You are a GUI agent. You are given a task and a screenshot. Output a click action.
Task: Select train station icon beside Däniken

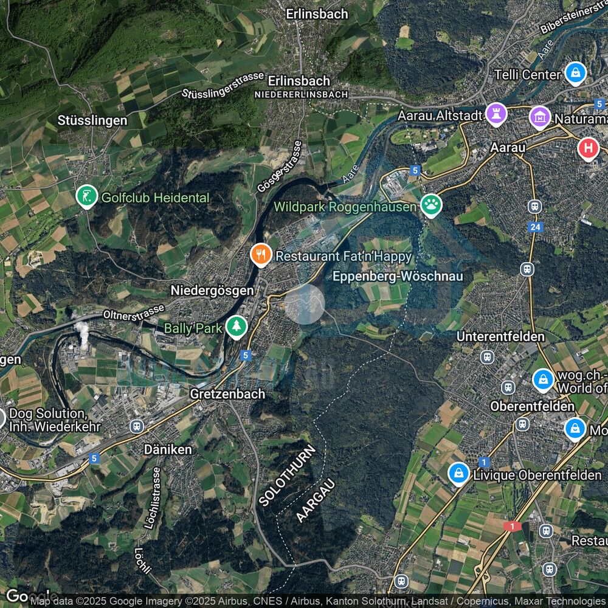(x=137, y=426)
